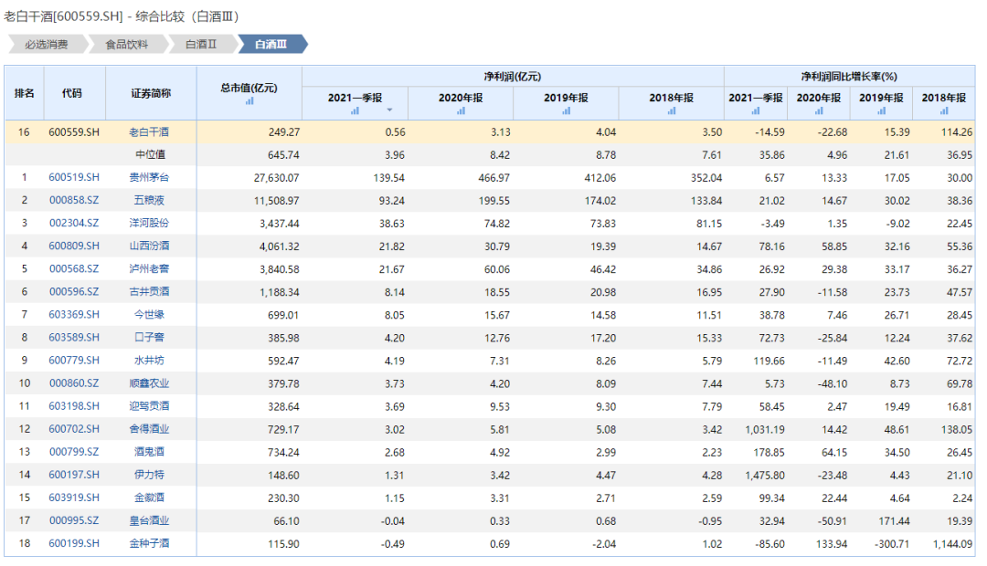The image size is (987, 566).
Task: Switch to the 食品饮料 breadcrumb tab
Action: (126, 44)
